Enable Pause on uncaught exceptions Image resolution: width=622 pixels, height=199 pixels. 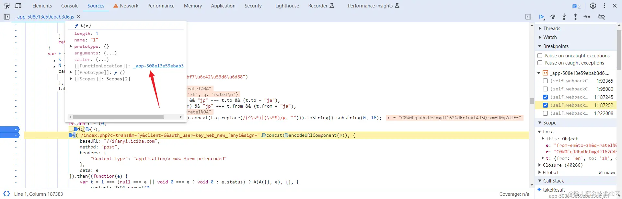[x=540, y=56]
